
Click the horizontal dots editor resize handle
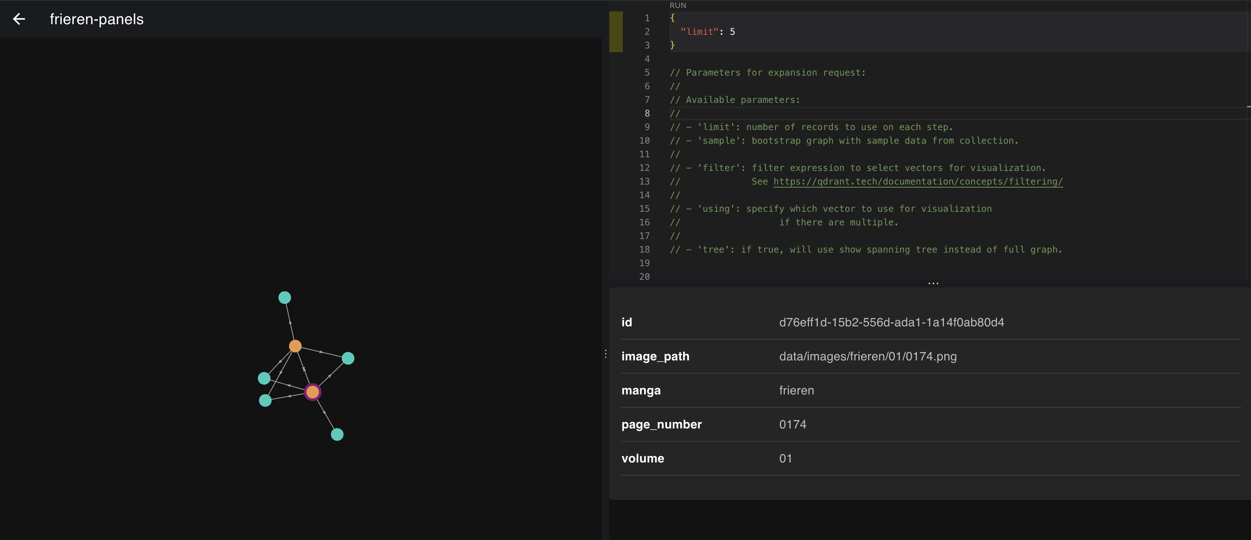tap(933, 283)
